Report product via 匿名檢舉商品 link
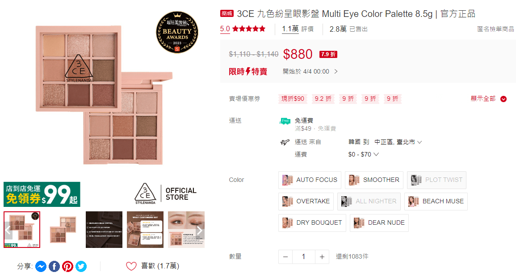 tap(495, 29)
